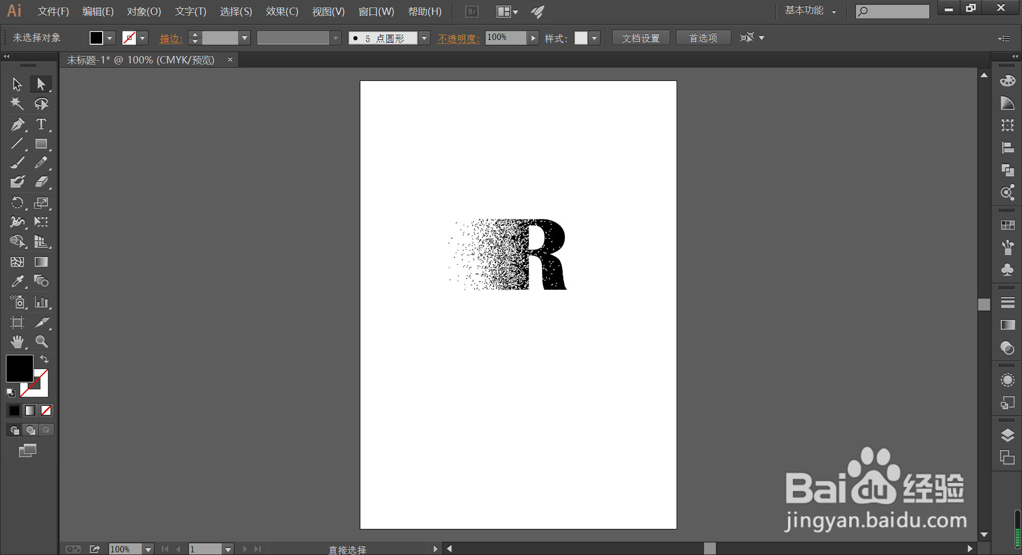Open the zoom level dropdown in status bar

point(149,549)
